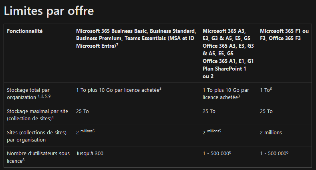Screen dimensions: 316x170
Task: Open footnote 7 after Microsoft Entra
Action: [117, 45]
